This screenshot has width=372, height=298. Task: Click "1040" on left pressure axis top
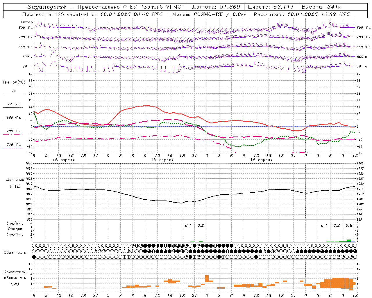point(29,163)
